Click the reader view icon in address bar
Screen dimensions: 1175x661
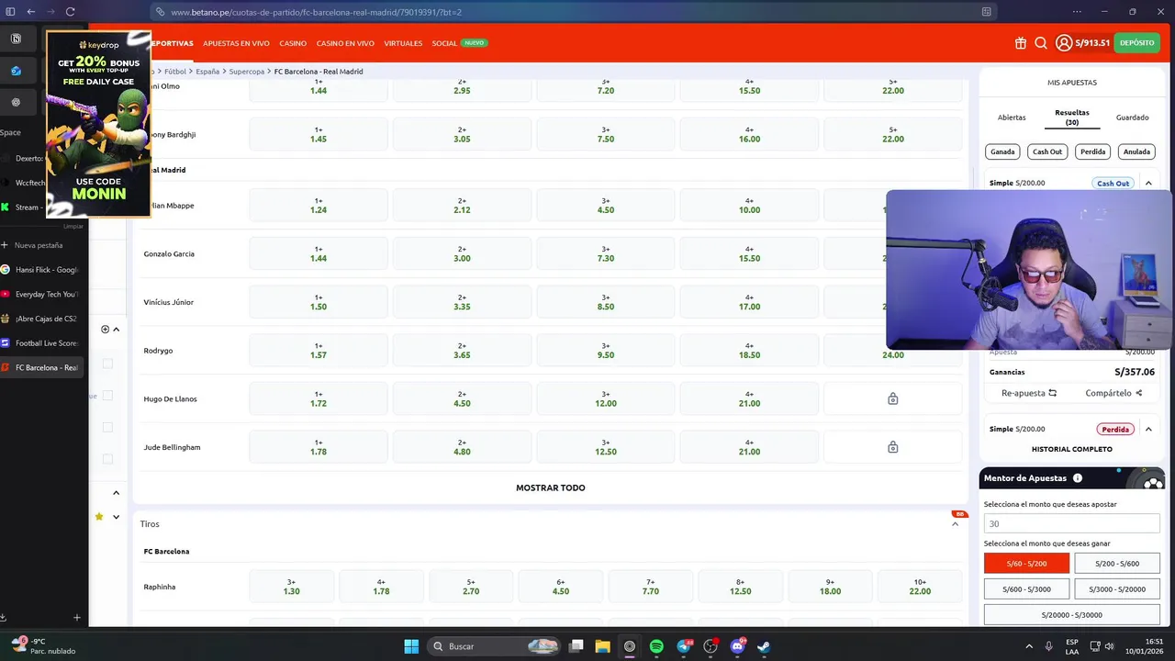[987, 12]
